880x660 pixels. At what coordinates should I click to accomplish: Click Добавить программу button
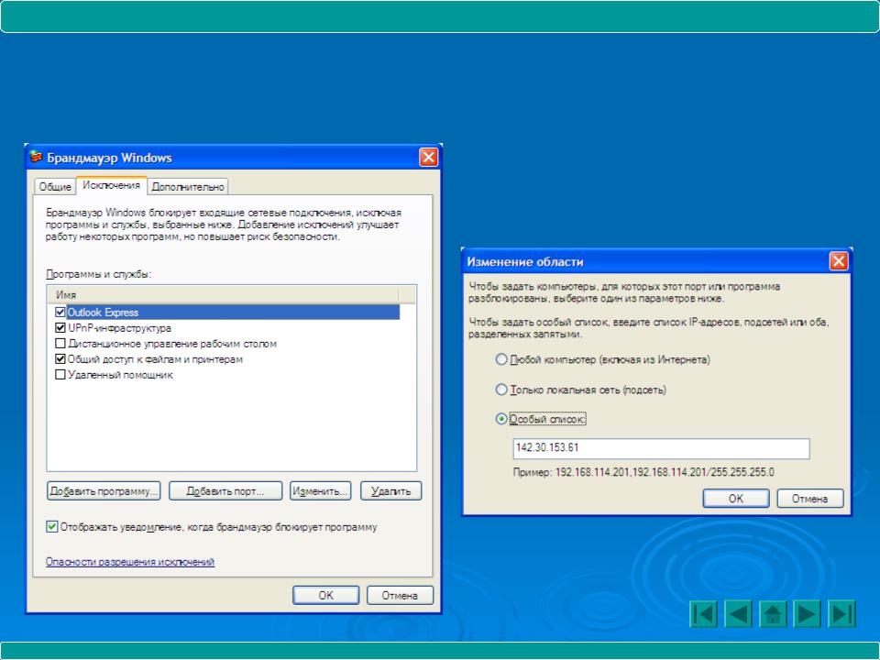click(104, 491)
